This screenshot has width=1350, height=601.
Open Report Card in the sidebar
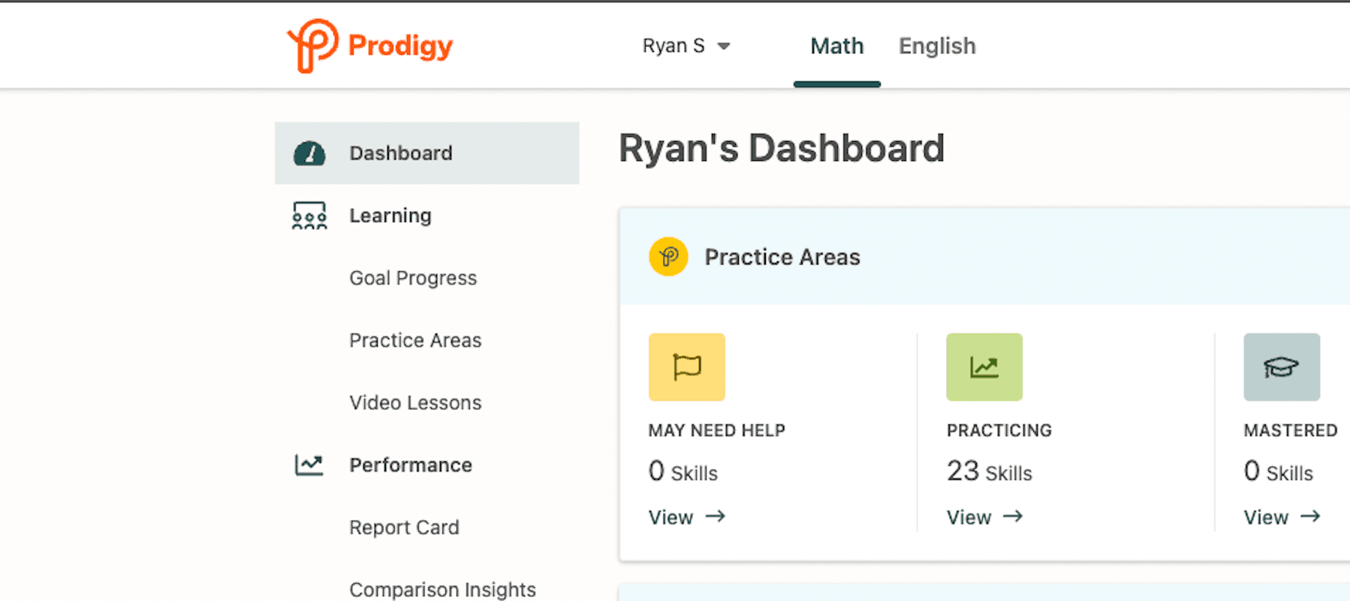(x=404, y=527)
